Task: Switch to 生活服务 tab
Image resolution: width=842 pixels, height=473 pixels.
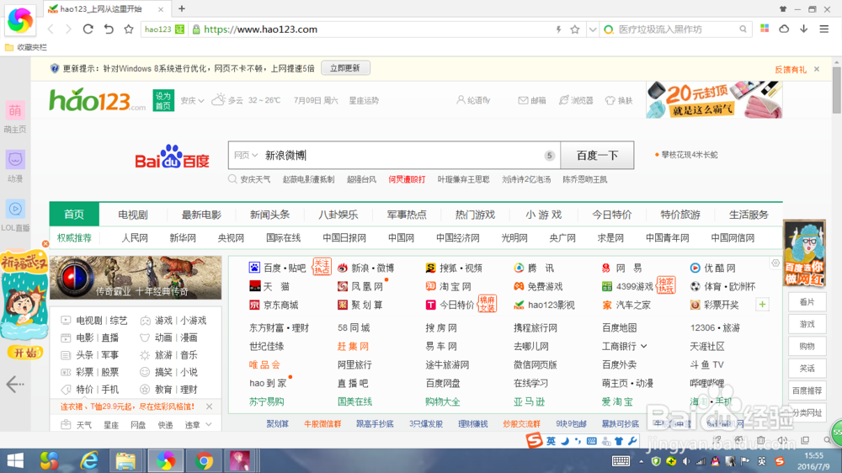Action: point(749,215)
